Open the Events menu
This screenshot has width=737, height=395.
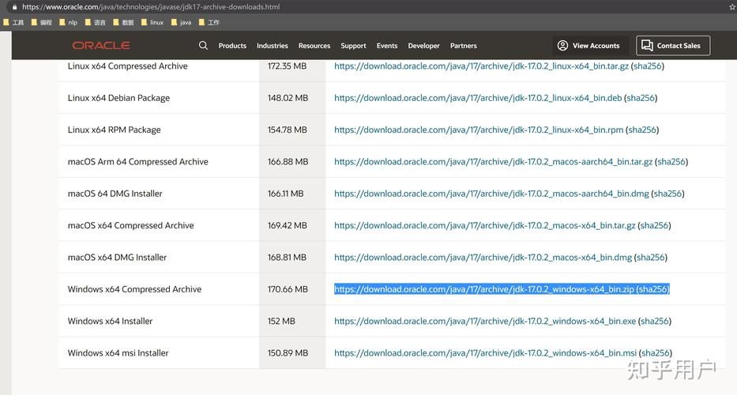(387, 46)
